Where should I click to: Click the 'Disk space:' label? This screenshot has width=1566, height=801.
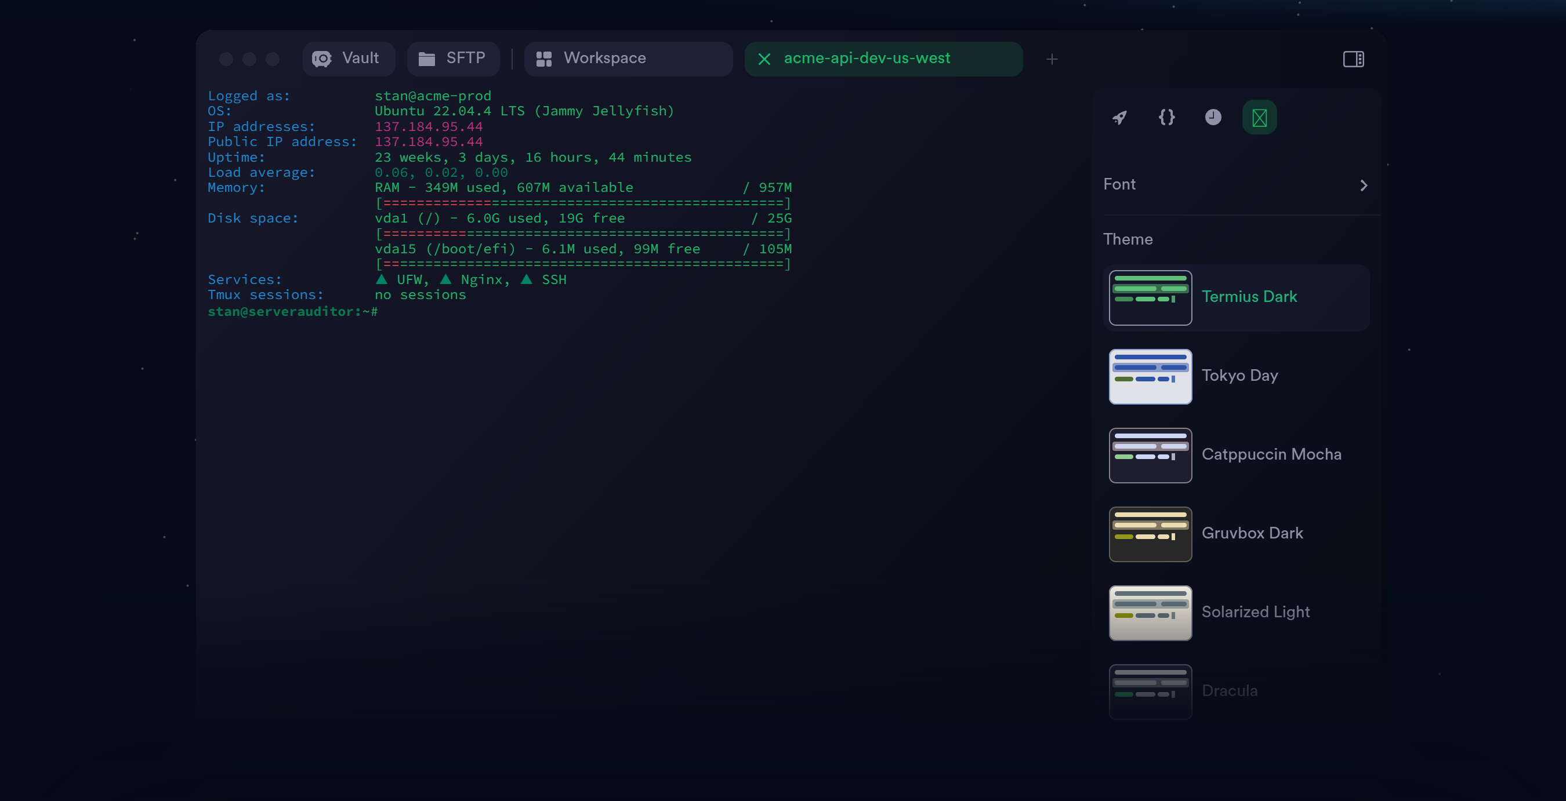pyautogui.click(x=253, y=218)
